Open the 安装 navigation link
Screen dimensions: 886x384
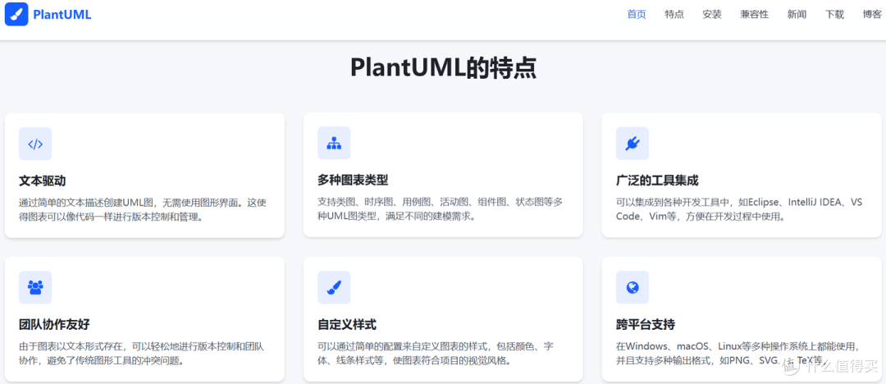tap(712, 15)
